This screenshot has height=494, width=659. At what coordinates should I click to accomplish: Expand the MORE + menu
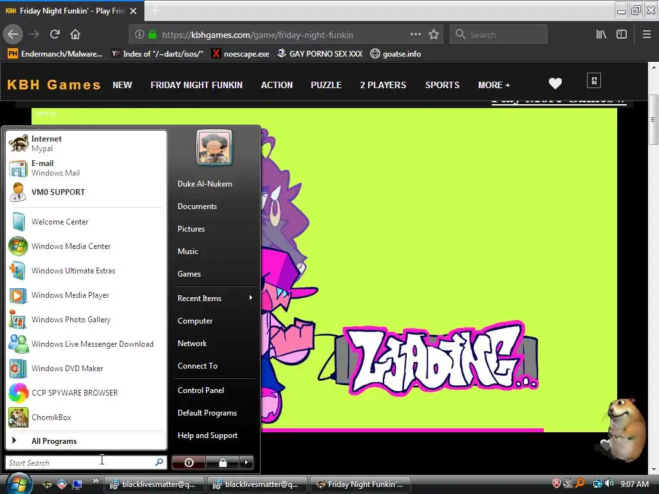(x=494, y=85)
